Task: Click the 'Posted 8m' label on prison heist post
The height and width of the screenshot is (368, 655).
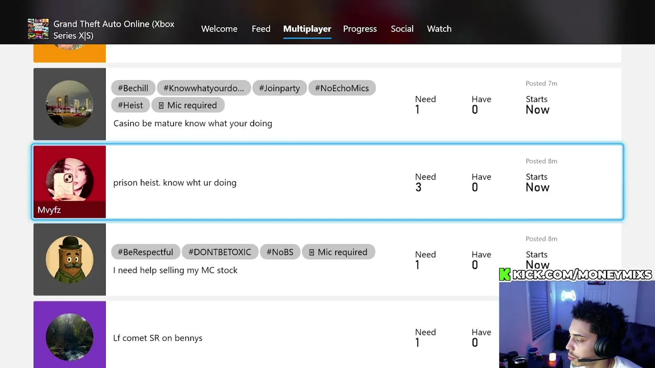Action: click(541, 161)
